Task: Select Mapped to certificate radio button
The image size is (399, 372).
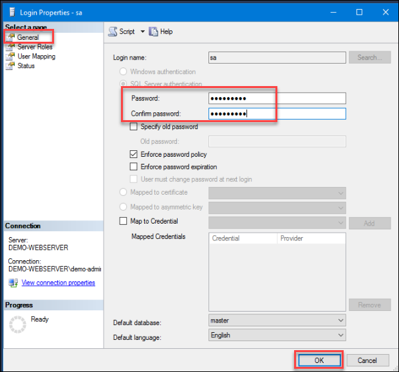Action: 123,192
